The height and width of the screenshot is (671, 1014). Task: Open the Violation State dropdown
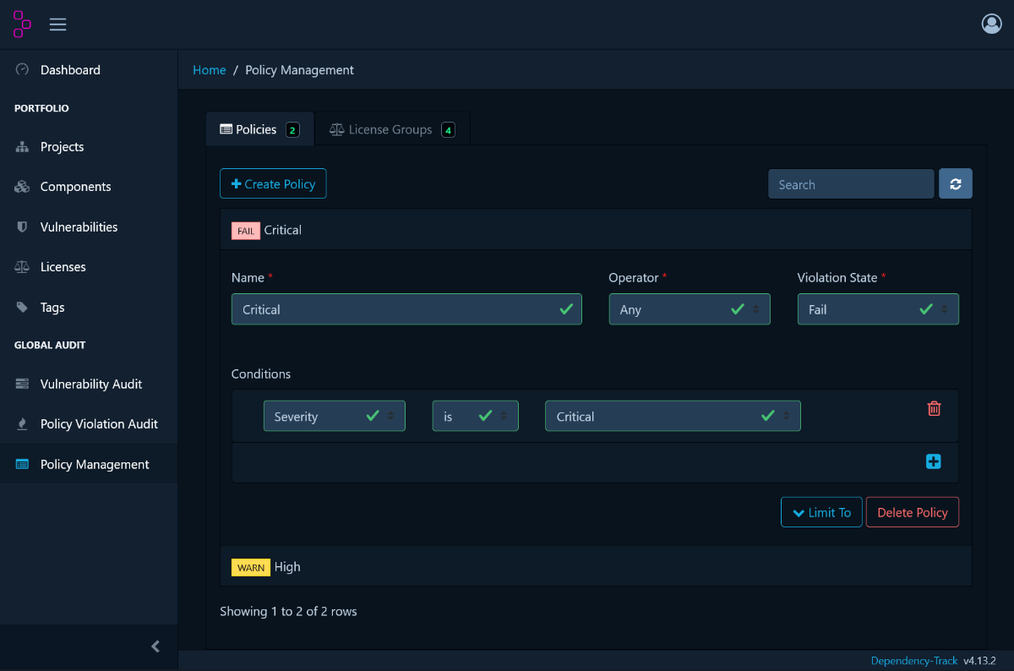point(877,309)
